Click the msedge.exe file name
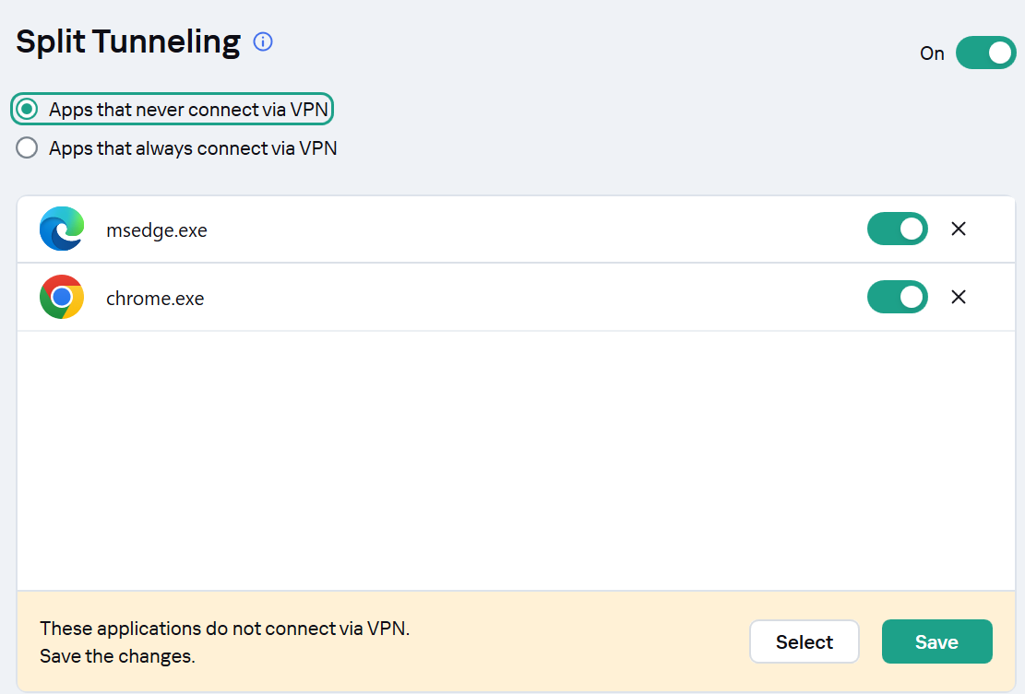Image resolution: width=1025 pixels, height=694 pixels. pos(157,230)
